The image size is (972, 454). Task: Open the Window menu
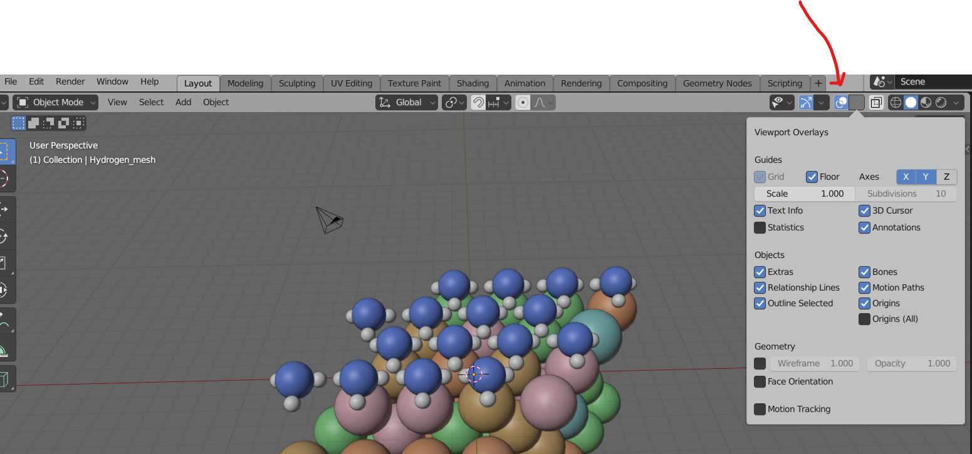[x=112, y=81]
